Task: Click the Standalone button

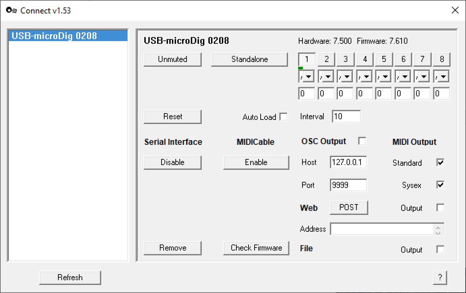Action: [x=250, y=59]
